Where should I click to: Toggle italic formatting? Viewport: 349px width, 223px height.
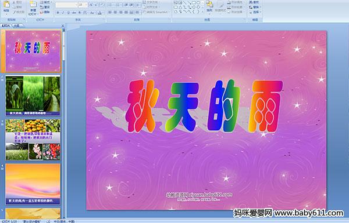[63, 13]
